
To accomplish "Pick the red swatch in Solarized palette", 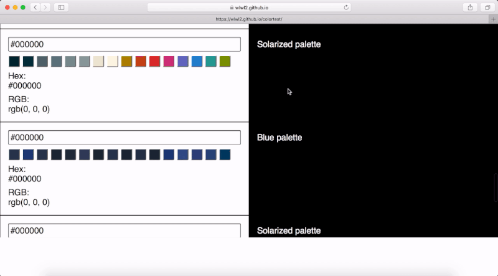I will tap(154, 61).
